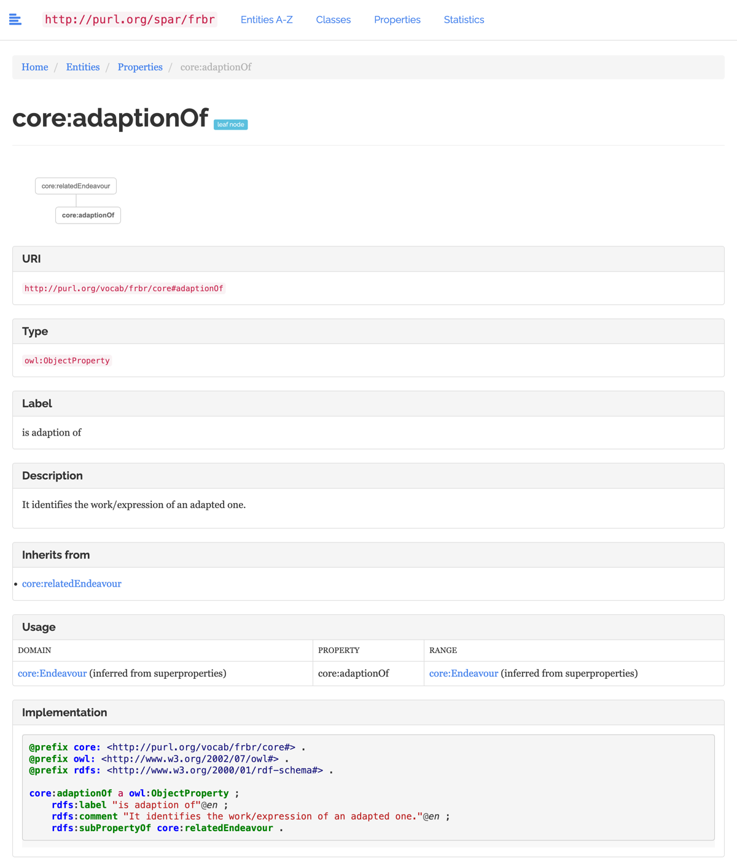Click the core:adaptionOf breadcrumb text
The height and width of the screenshot is (860, 737).
coord(216,67)
